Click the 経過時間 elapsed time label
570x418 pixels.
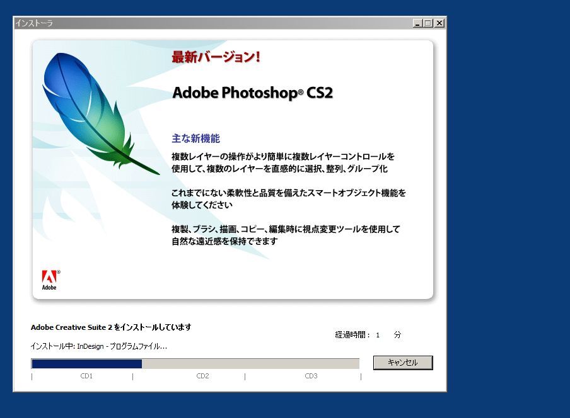pyautogui.click(x=352, y=334)
